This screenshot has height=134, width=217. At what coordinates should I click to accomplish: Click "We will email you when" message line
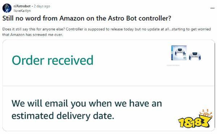coord(87,103)
